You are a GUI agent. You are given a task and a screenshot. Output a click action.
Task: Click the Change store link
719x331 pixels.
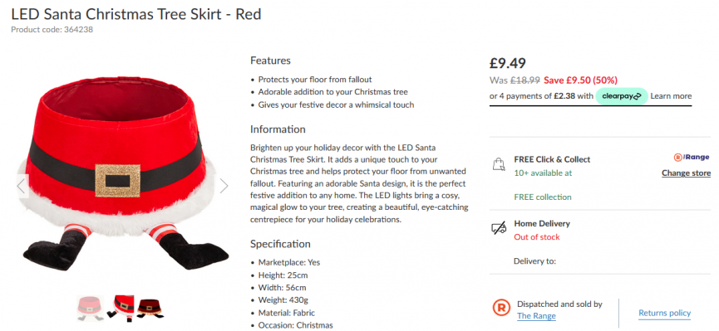click(x=686, y=173)
